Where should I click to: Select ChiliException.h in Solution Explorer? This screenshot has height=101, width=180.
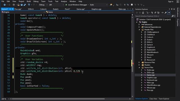[x=153, y=32]
